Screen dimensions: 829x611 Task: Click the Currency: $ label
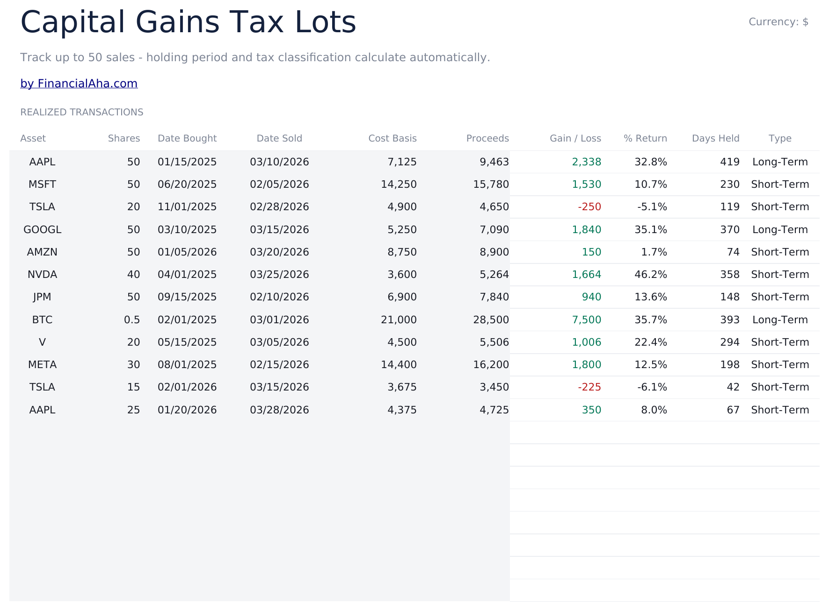coord(778,22)
